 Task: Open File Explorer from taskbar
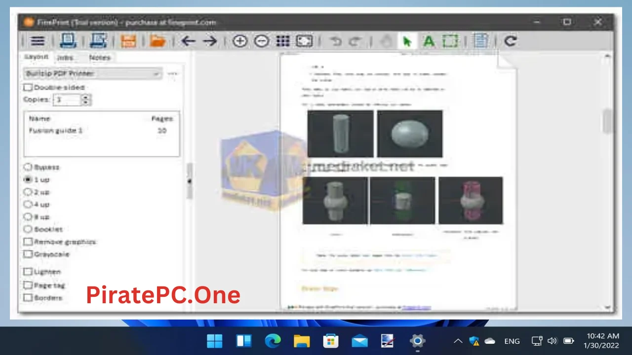(301, 341)
